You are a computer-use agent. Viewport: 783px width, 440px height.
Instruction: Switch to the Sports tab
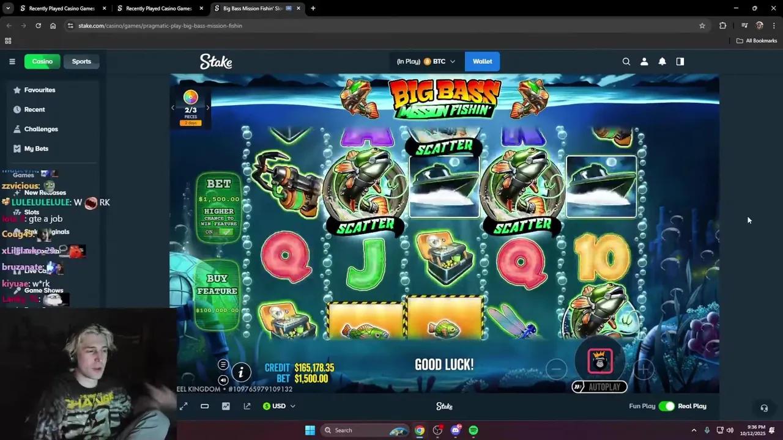pos(81,61)
